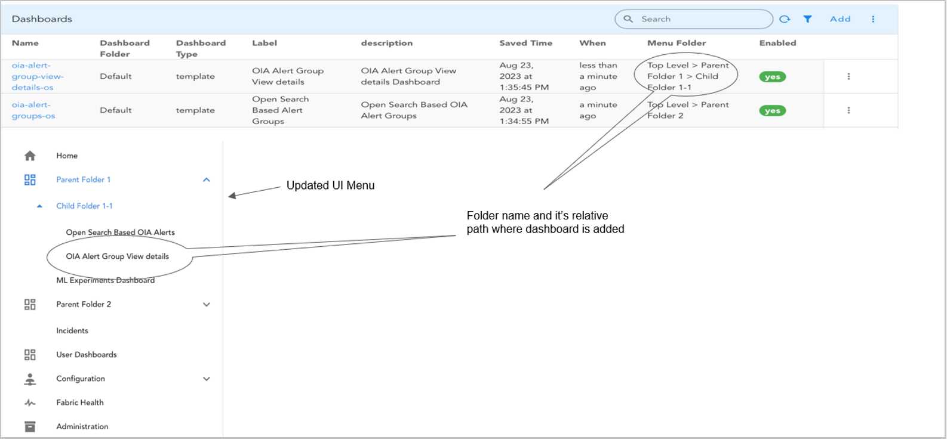Screen dimensions: 947x440
Task: Collapse Child Folder 1-1 triangle
Action: point(39,206)
